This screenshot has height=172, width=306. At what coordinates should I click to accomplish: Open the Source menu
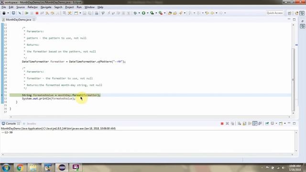21,7
